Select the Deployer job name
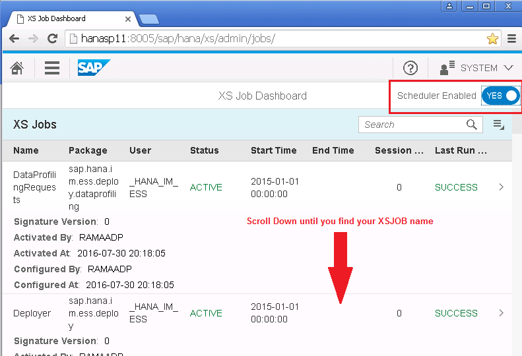Image resolution: width=522 pixels, height=356 pixels. pyautogui.click(x=32, y=313)
